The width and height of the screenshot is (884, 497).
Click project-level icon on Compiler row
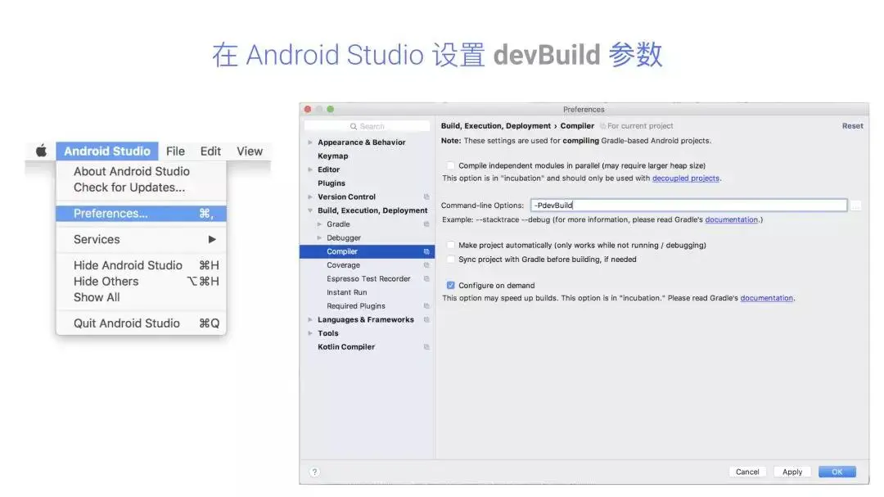tap(426, 251)
